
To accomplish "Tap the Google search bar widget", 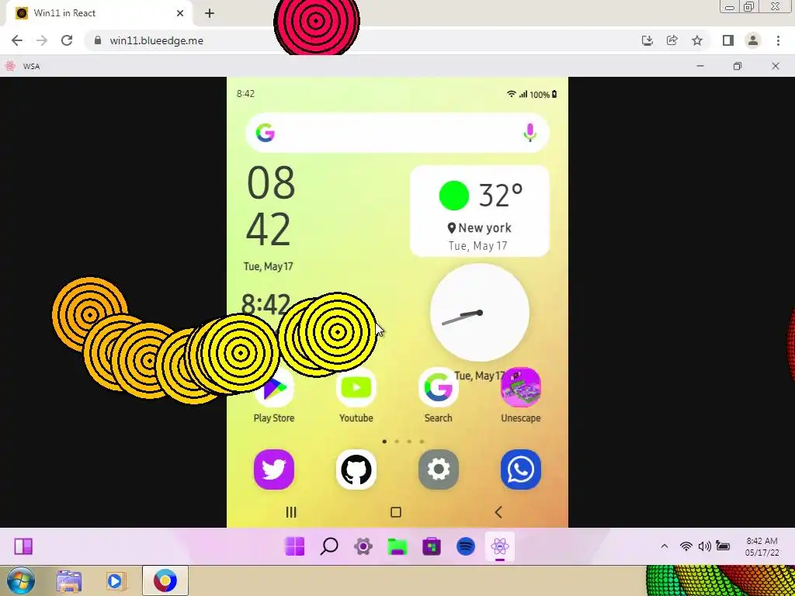I will 397,133.
